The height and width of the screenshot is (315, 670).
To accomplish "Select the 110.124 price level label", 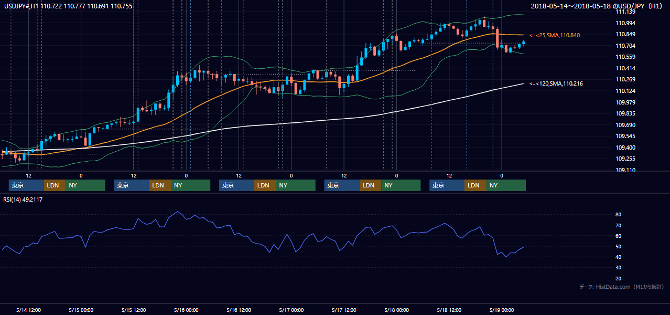I will click(x=625, y=91).
